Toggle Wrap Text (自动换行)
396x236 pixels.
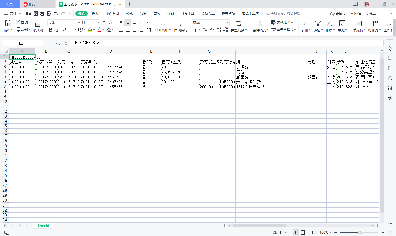pos(181,23)
